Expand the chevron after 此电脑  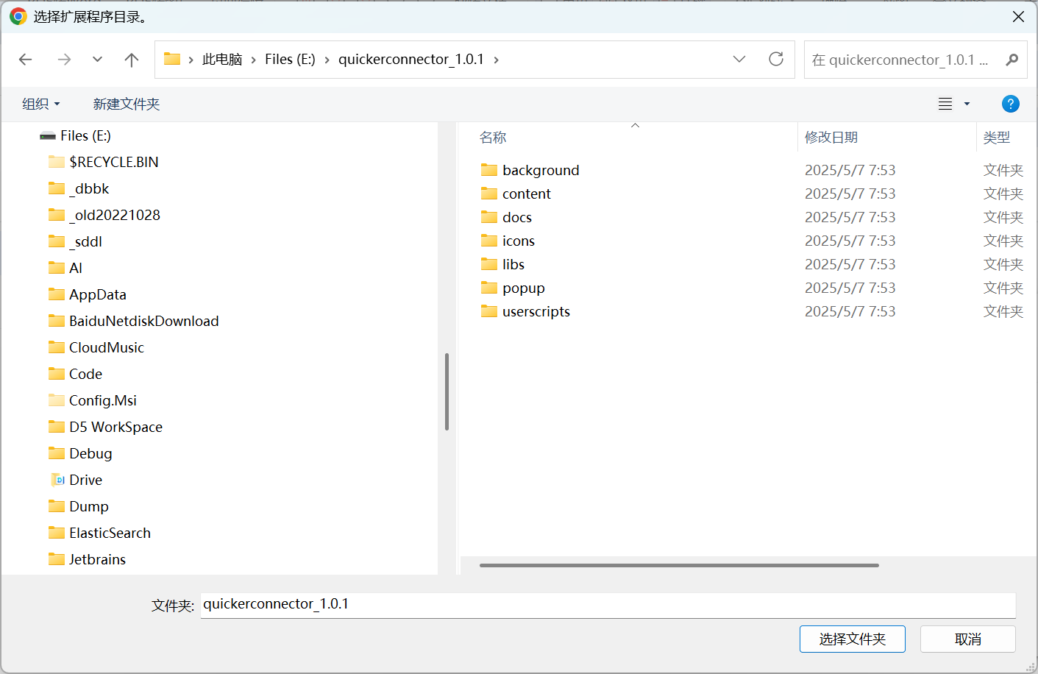click(254, 60)
